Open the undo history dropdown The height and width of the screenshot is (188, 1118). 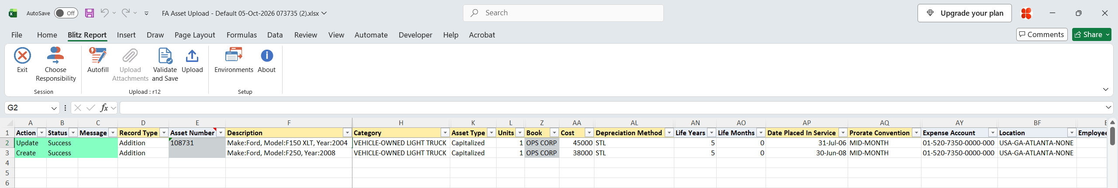pyautogui.click(x=114, y=13)
